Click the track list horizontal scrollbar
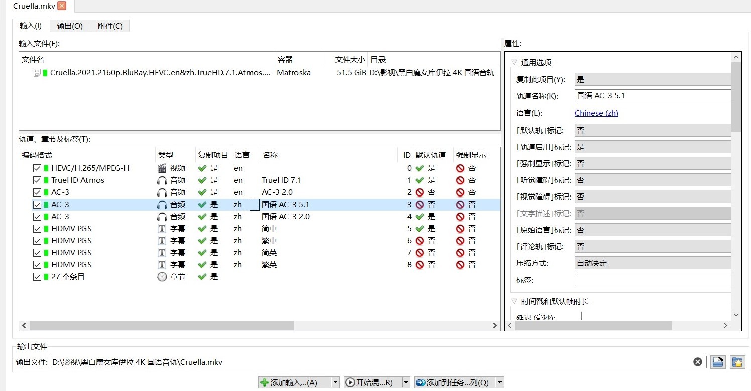 coord(162,326)
